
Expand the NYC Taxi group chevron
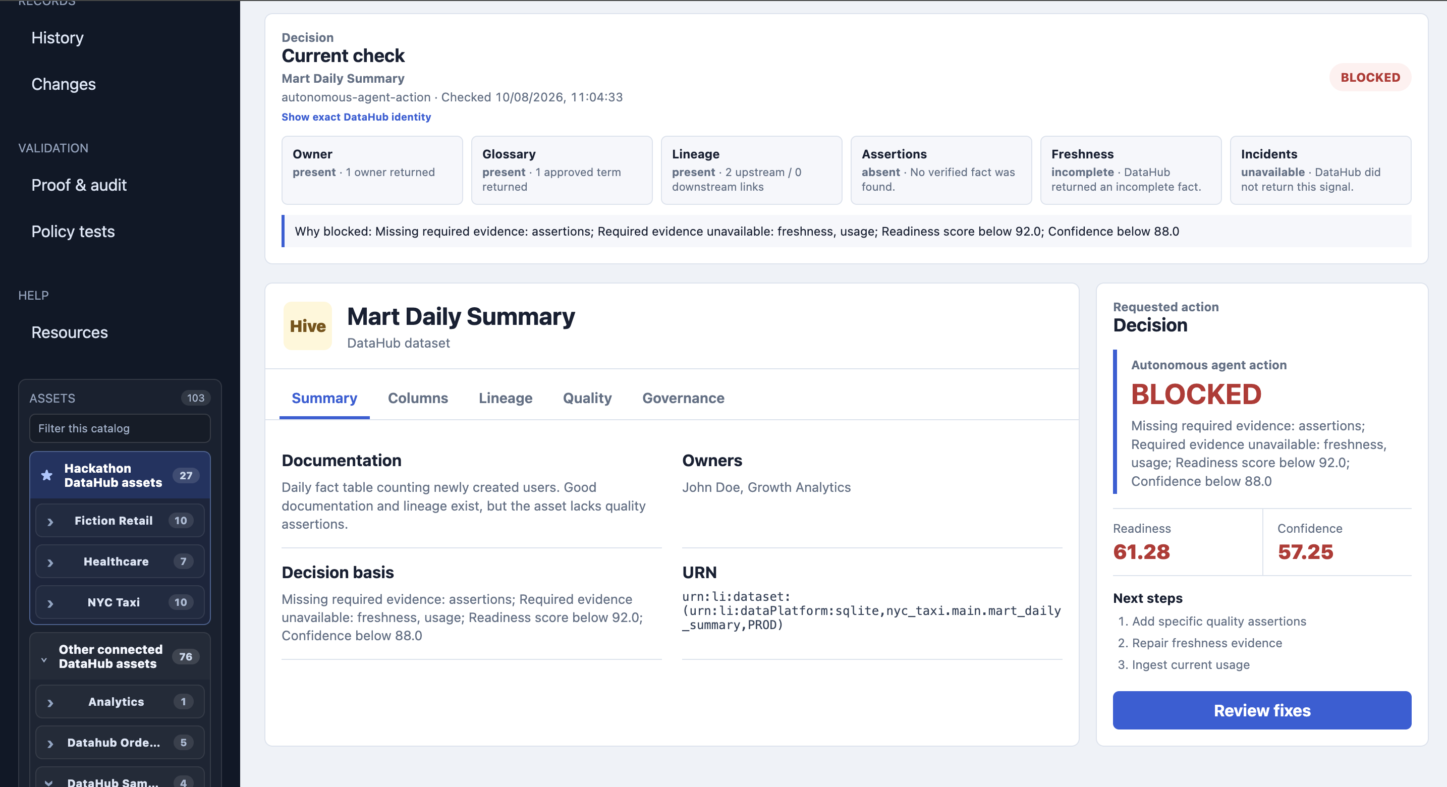click(50, 603)
